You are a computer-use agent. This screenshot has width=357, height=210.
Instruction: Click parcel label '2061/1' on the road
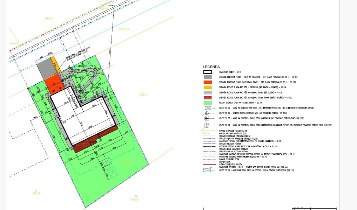pyautogui.click(x=124, y=29)
